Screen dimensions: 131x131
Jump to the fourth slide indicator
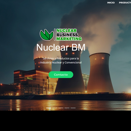tap(67, 108)
